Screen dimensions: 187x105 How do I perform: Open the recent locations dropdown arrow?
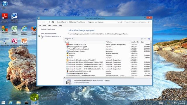point(47,22)
